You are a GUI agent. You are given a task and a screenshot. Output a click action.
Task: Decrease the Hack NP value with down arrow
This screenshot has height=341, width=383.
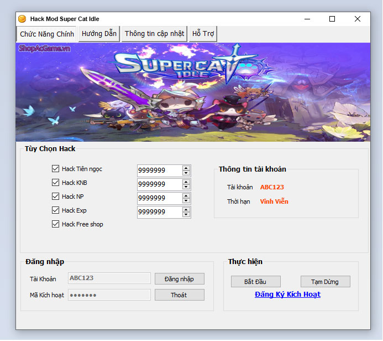point(186,200)
